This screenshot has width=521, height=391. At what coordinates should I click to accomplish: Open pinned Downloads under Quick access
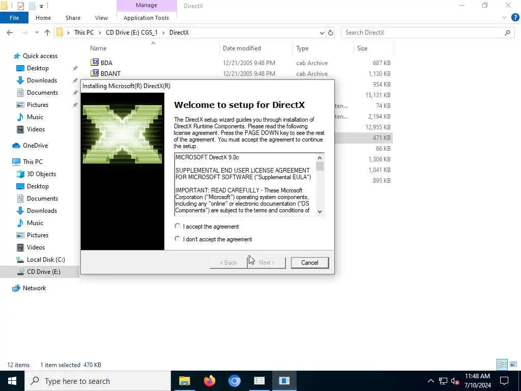[42, 80]
